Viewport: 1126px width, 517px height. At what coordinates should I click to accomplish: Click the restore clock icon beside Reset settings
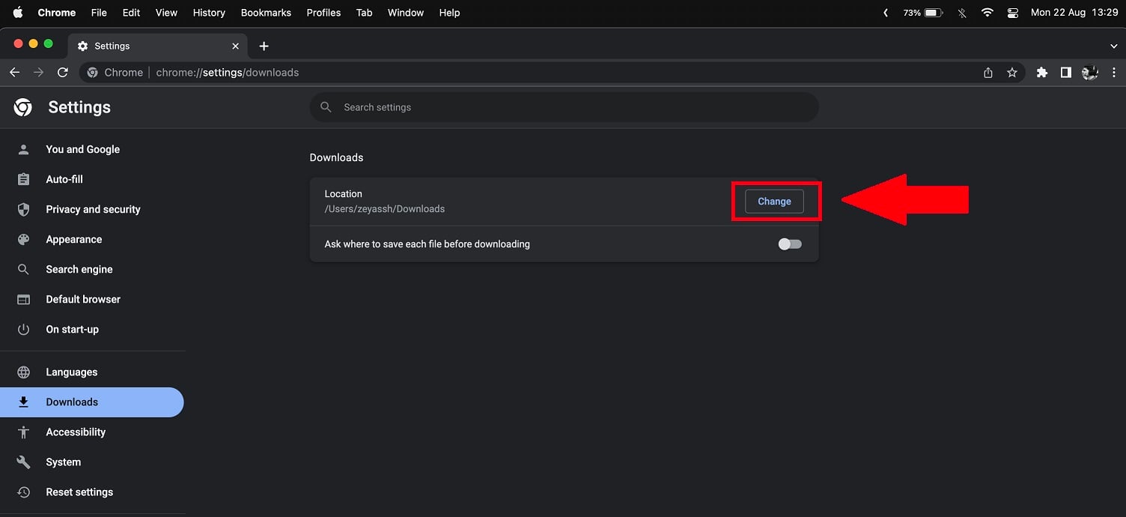[23, 492]
